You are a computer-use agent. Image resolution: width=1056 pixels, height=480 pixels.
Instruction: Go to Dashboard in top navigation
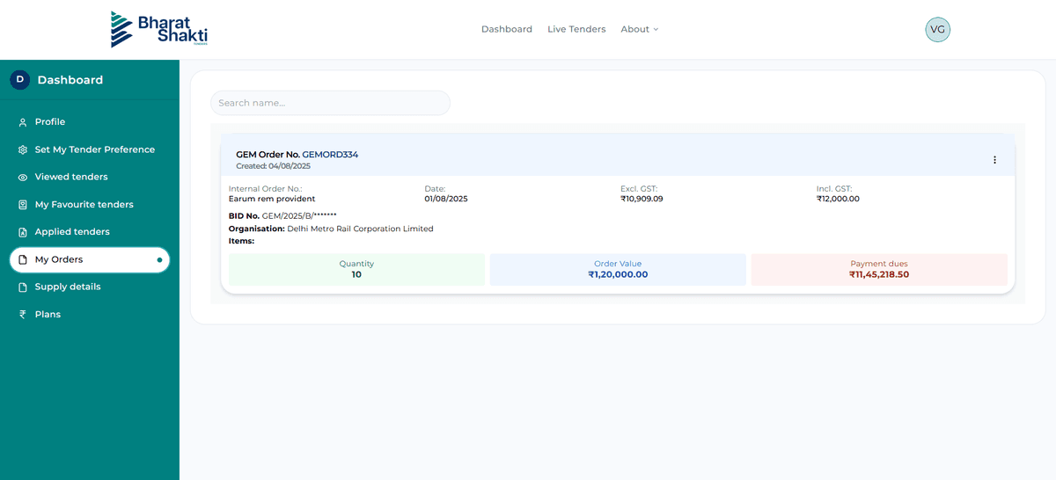click(506, 29)
